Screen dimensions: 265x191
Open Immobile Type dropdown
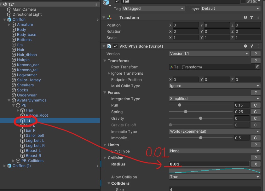215,131
